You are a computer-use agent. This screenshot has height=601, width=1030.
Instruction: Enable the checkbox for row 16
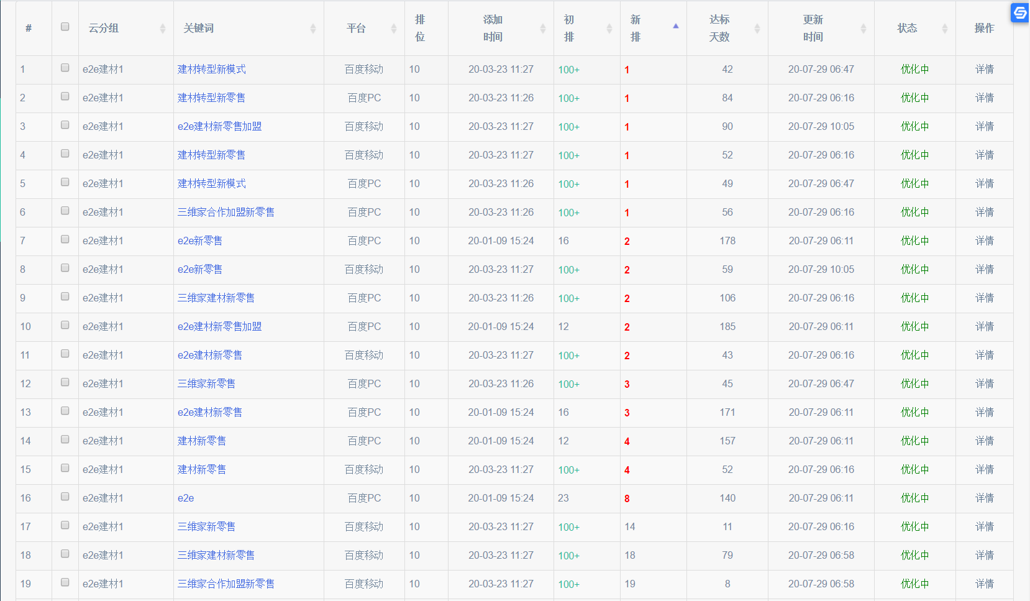[65, 497]
